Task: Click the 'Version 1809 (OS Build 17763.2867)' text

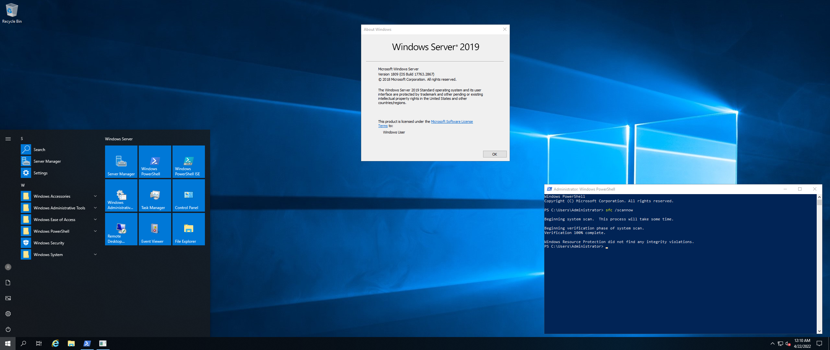Action: pos(406,74)
